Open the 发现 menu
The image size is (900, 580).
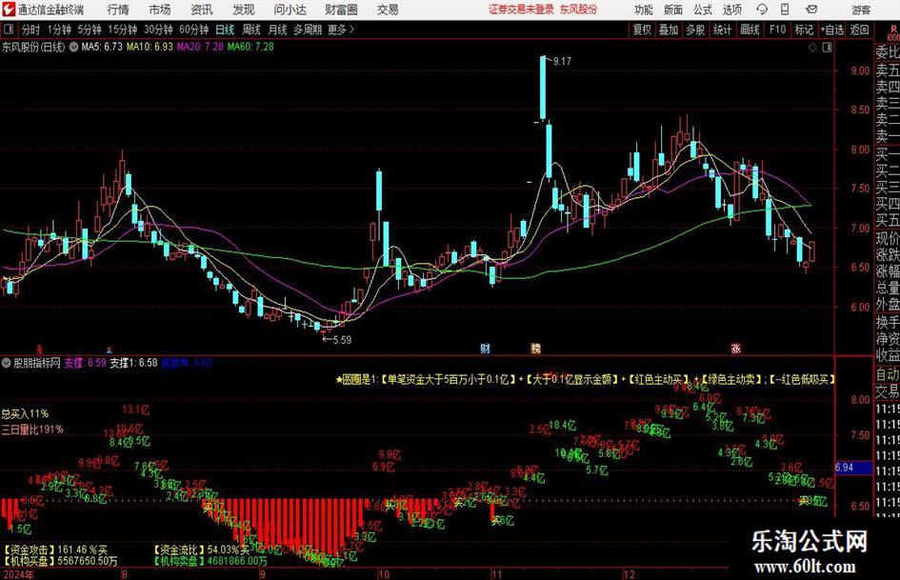click(x=244, y=10)
